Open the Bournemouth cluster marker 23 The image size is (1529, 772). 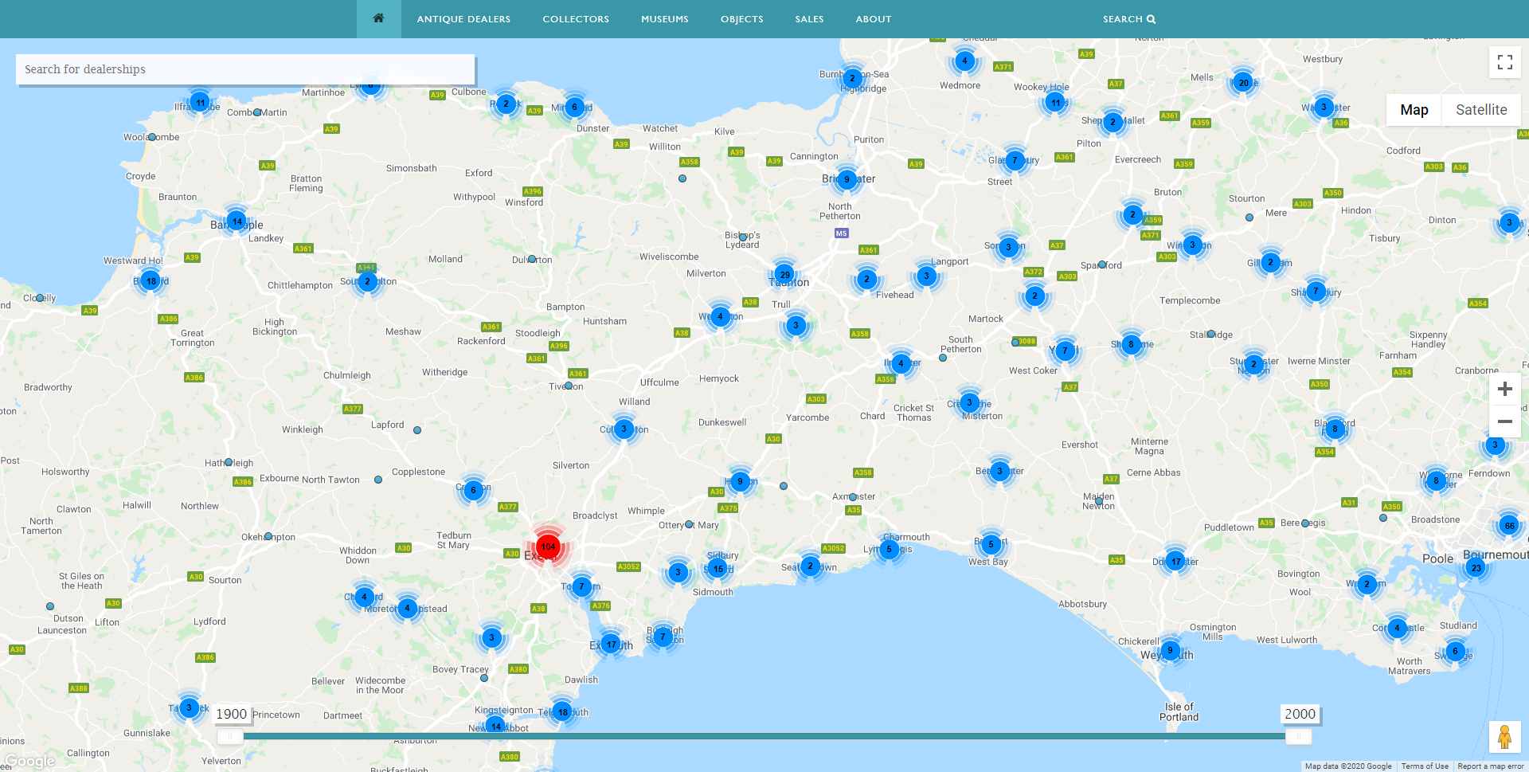click(x=1476, y=568)
